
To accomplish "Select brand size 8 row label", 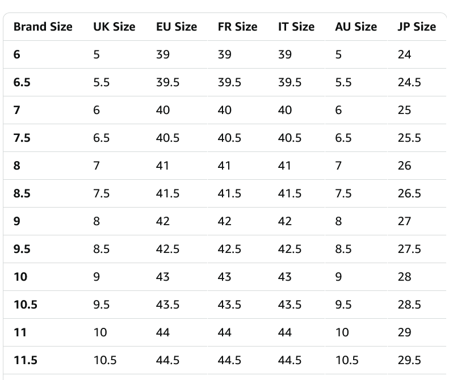I will click(x=17, y=166).
